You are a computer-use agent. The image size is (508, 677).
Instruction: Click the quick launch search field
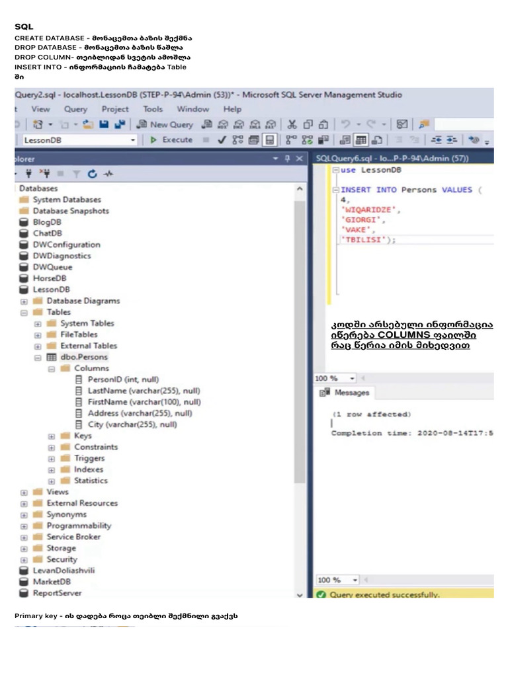point(464,125)
